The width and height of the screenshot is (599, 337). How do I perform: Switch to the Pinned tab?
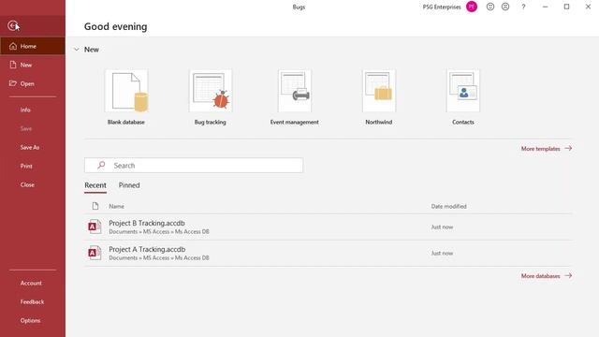129,185
